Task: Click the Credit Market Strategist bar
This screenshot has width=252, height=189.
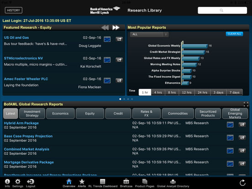Action: coord(194,52)
